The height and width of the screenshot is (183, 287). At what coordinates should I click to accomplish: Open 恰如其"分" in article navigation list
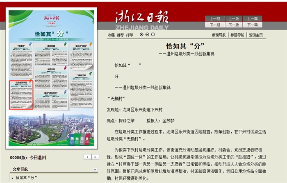pyautogui.click(x=26, y=178)
